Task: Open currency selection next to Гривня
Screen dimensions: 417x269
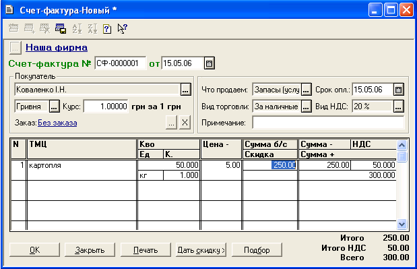Action: point(54,107)
